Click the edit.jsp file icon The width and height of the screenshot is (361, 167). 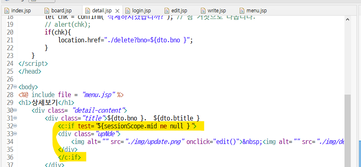click(167, 11)
